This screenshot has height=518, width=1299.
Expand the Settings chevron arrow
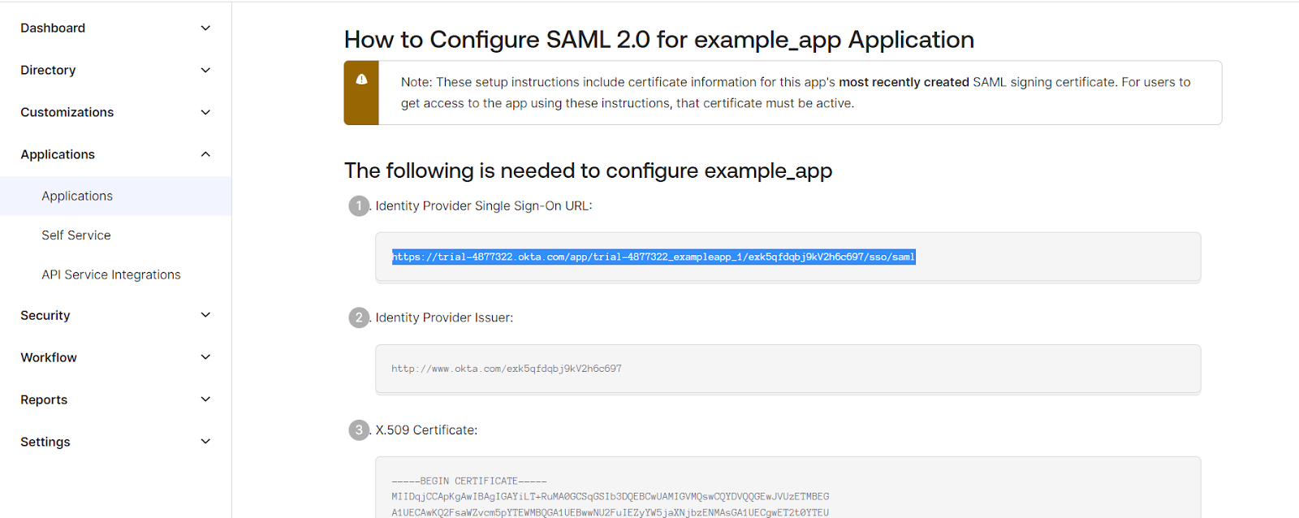pos(205,442)
